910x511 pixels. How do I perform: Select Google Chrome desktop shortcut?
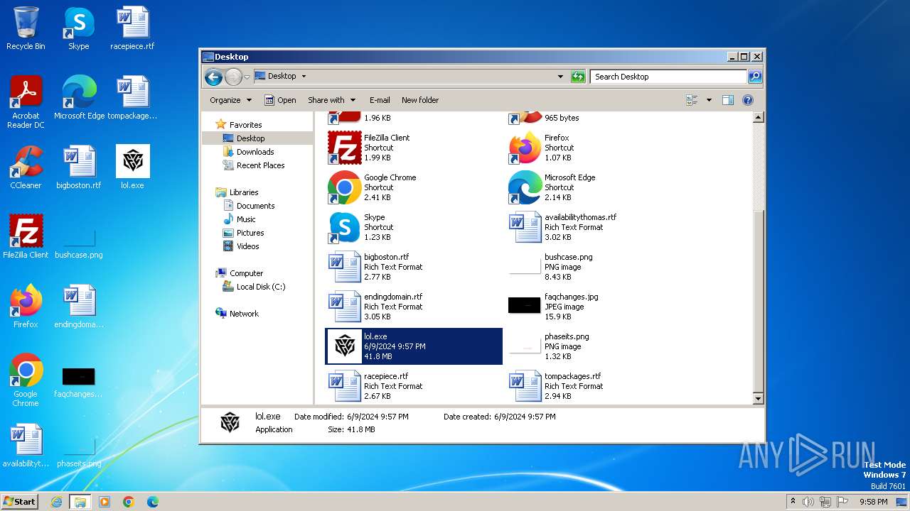(x=26, y=380)
